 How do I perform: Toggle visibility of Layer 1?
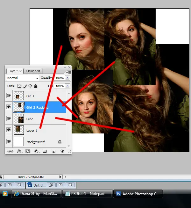click(9, 130)
